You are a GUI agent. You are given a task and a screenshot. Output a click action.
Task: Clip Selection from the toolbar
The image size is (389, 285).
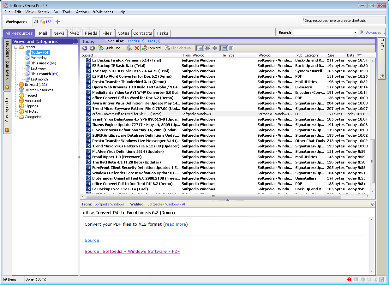coord(178,48)
